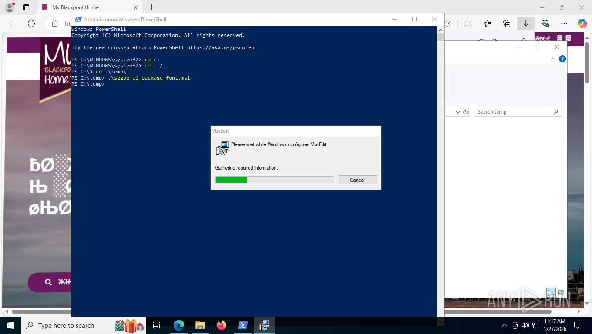
Task: Click the VbsEdit installer package icon
Action: point(222,148)
